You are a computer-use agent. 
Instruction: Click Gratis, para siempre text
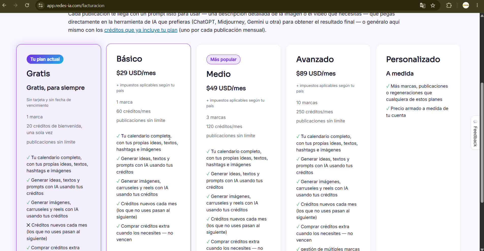(x=55, y=88)
